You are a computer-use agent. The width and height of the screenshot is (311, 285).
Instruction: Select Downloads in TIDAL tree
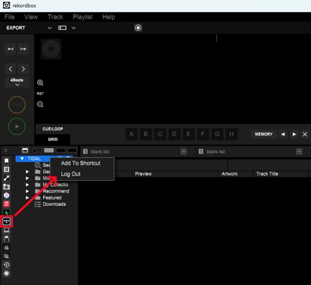tap(54, 204)
